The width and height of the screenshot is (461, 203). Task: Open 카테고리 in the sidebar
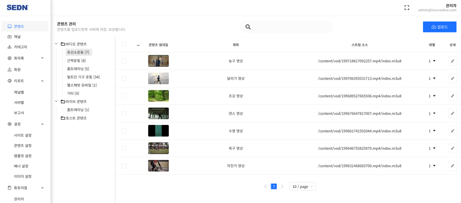(x=25, y=47)
